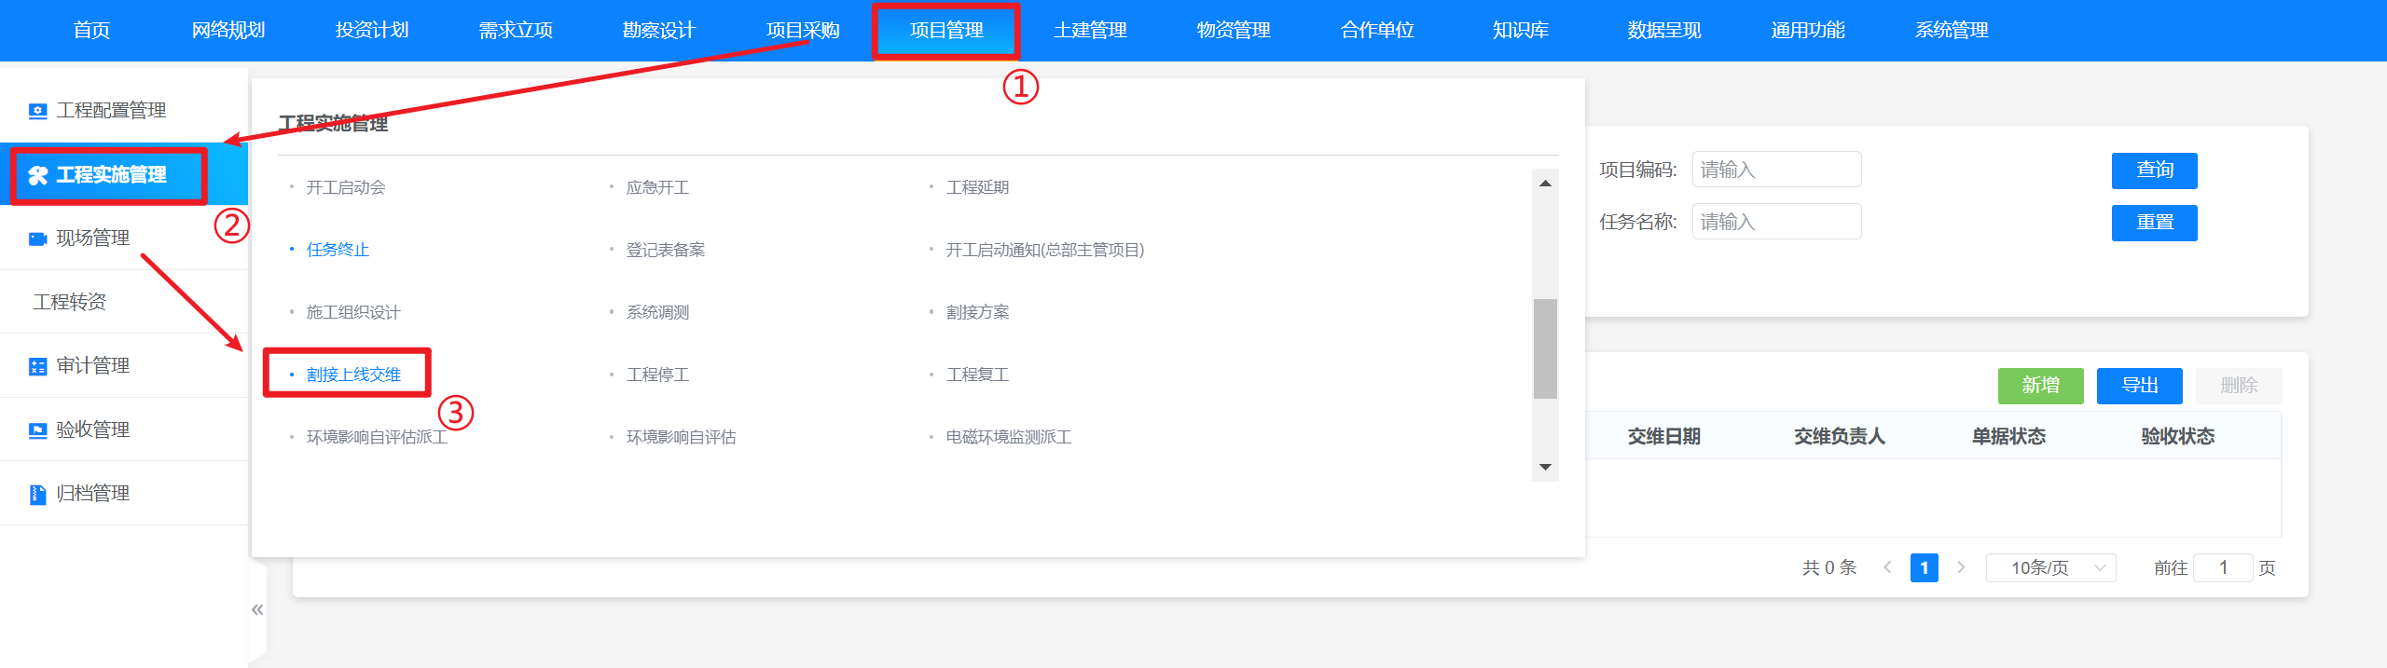Open the 系统管理 top menu

pos(1952,30)
